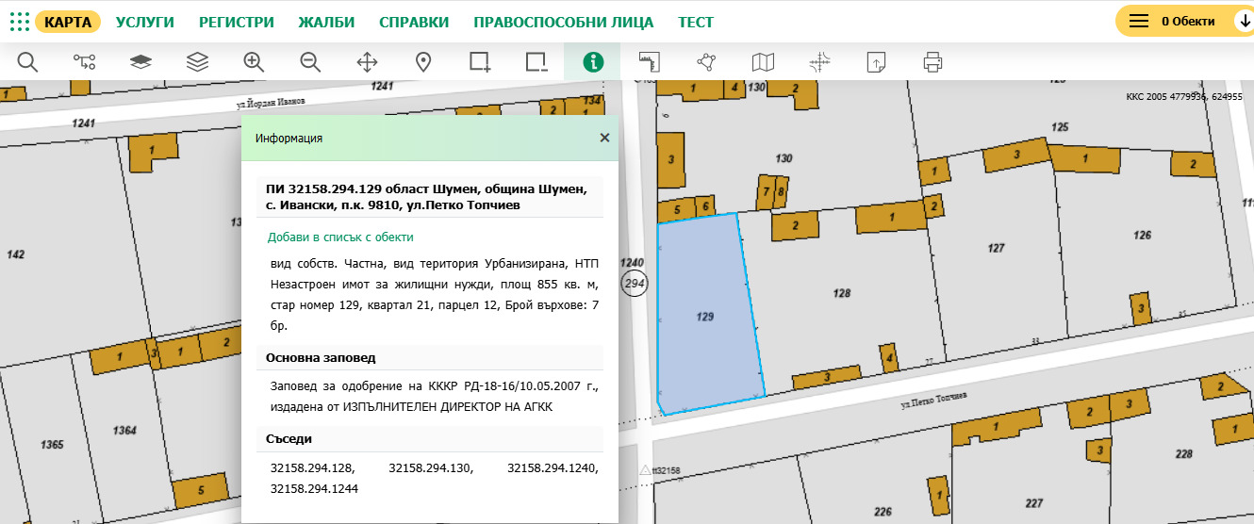Select the measure ruler tool
This screenshot has height=524, width=1254.
[649, 62]
